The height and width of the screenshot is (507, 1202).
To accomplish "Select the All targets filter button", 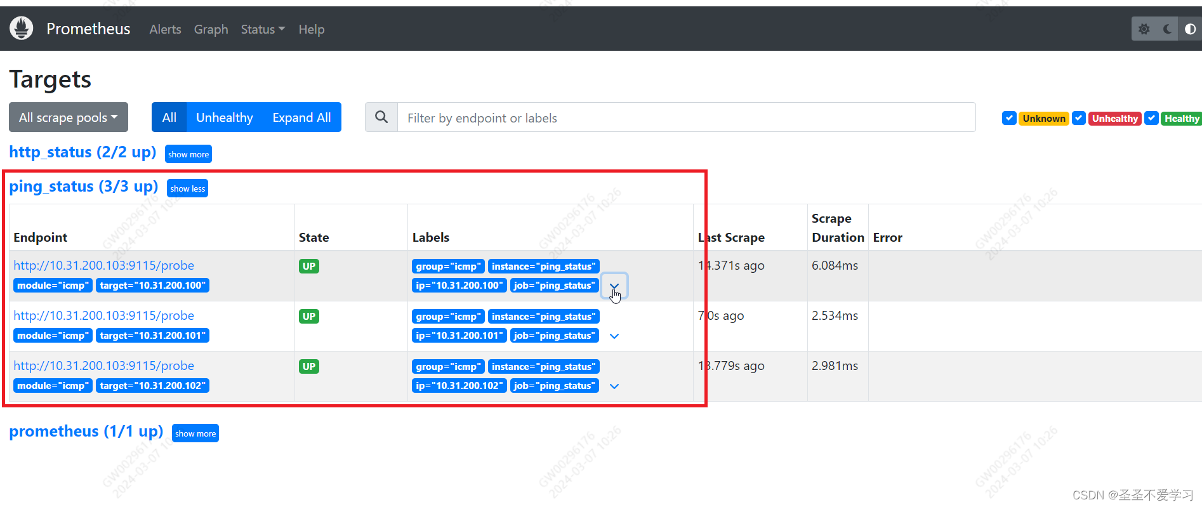I will pos(169,117).
